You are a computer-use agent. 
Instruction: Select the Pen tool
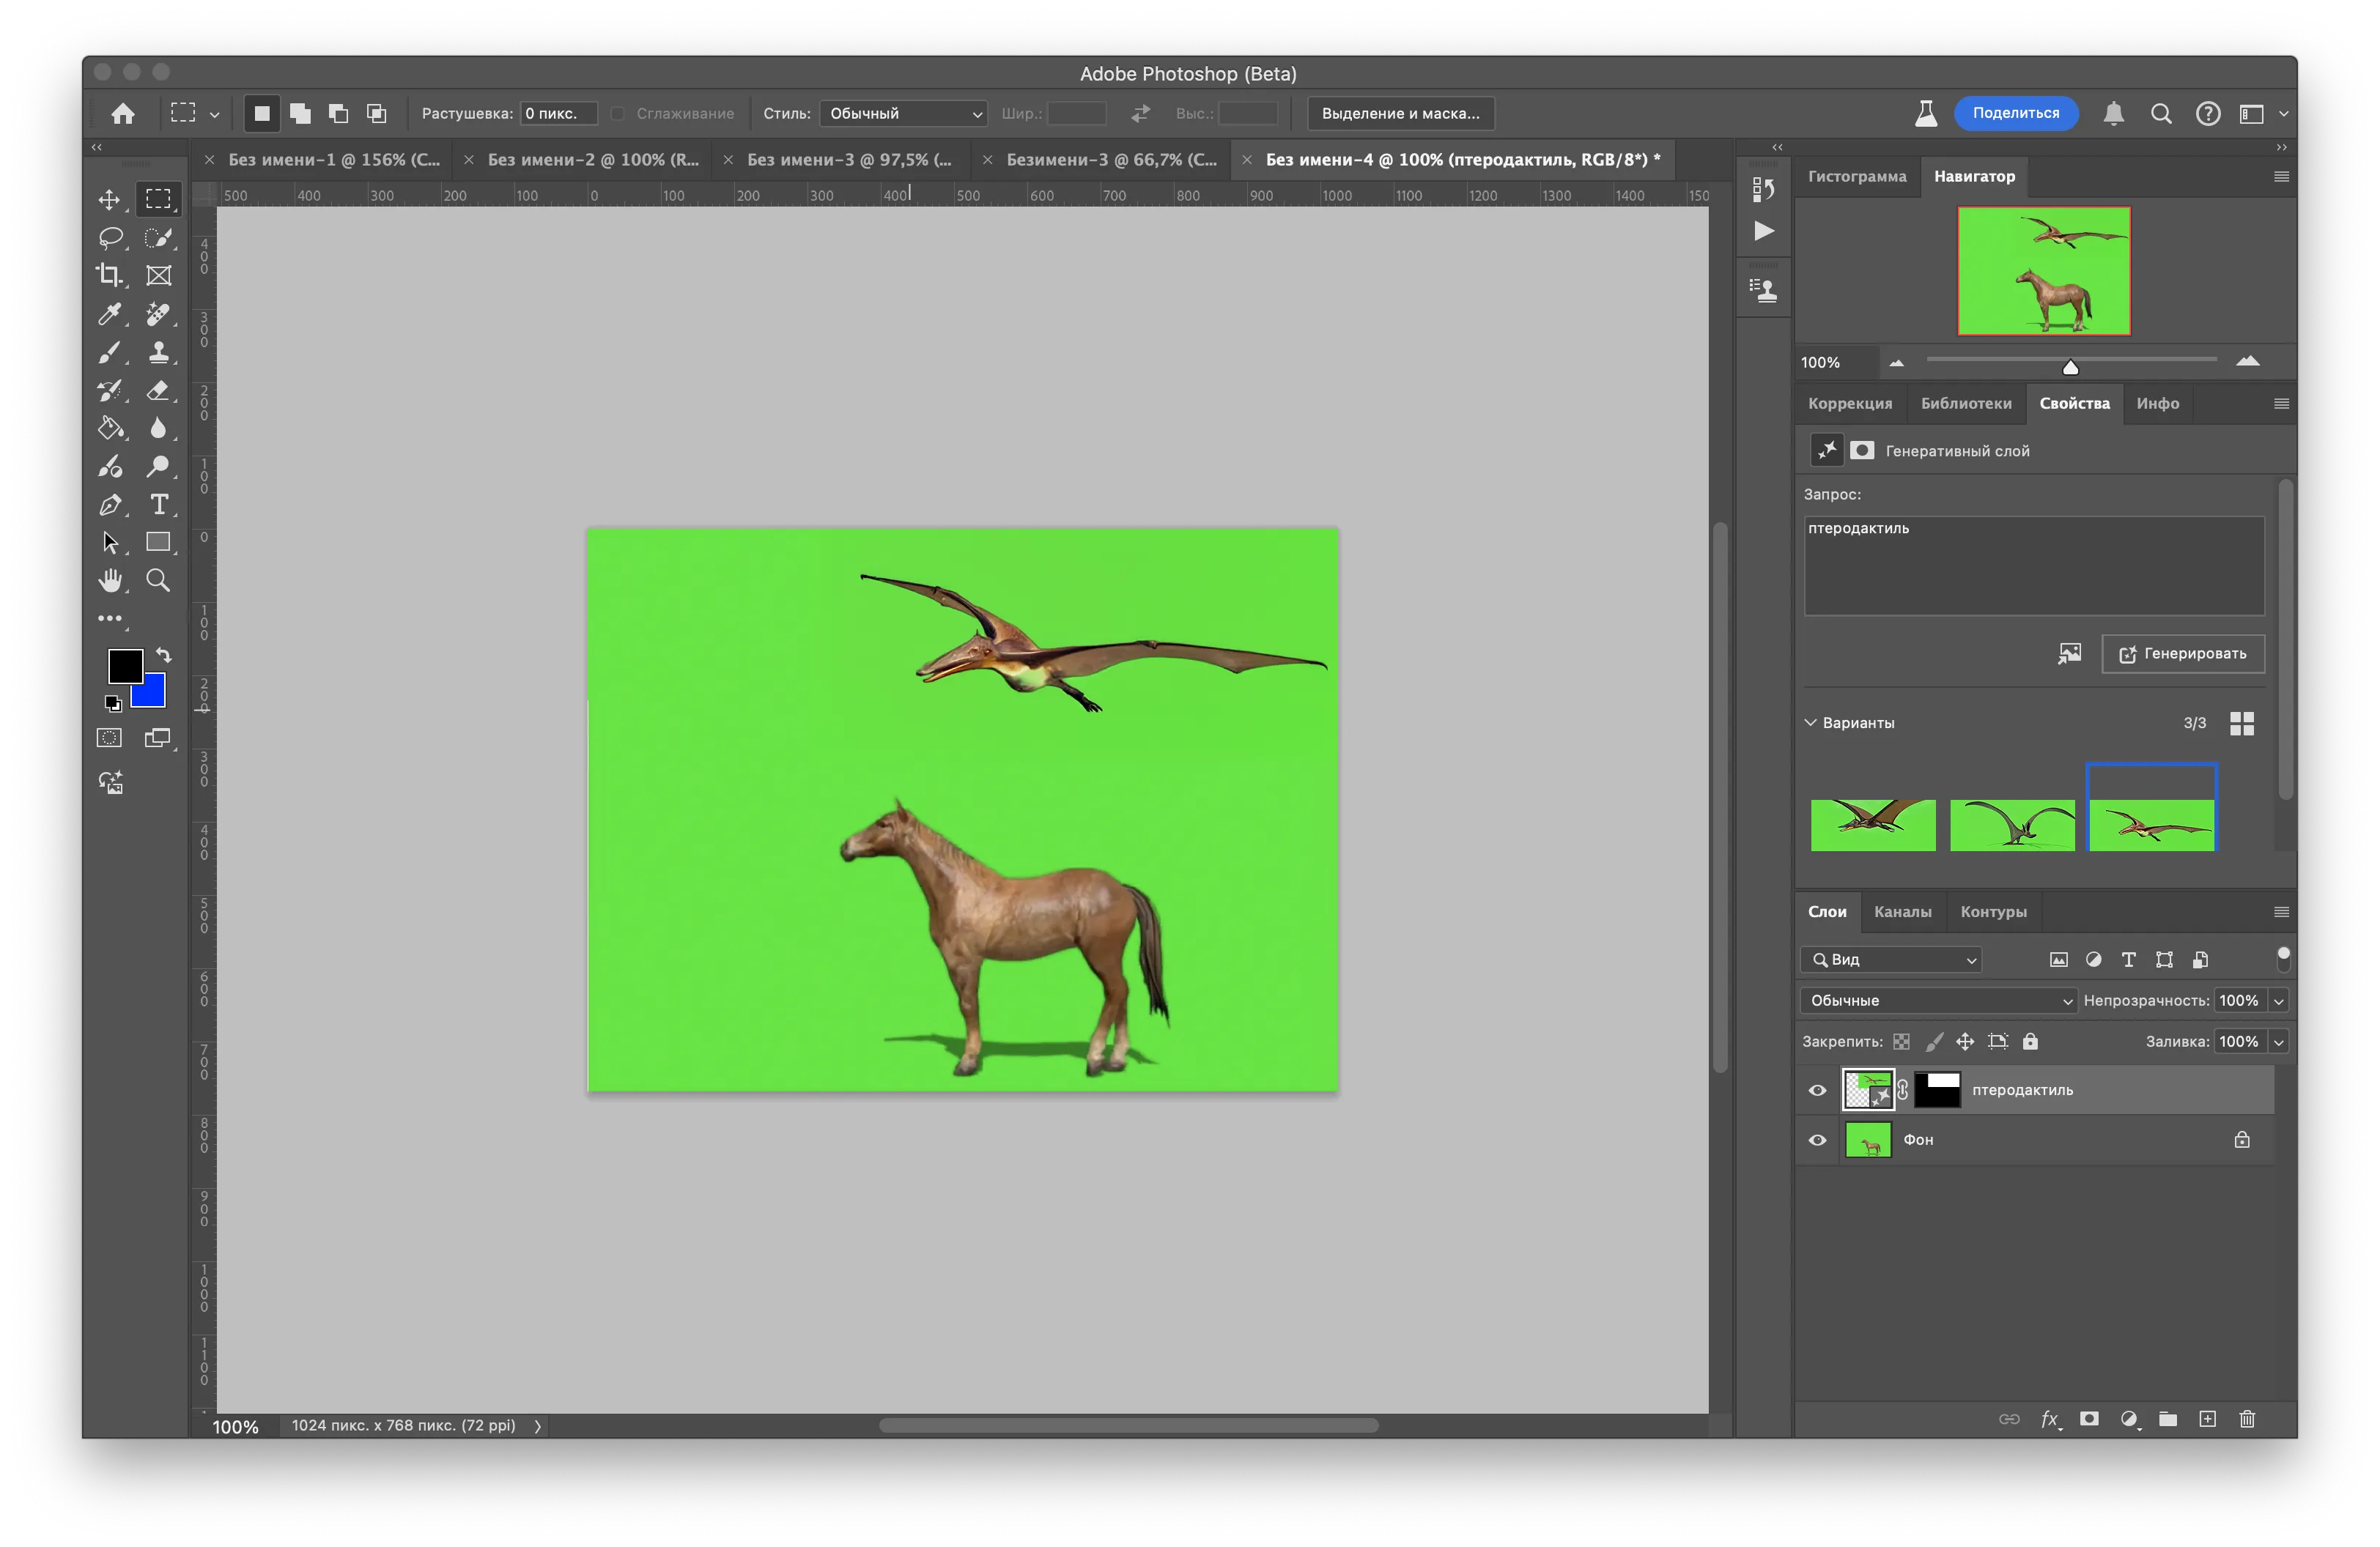[109, 505]
